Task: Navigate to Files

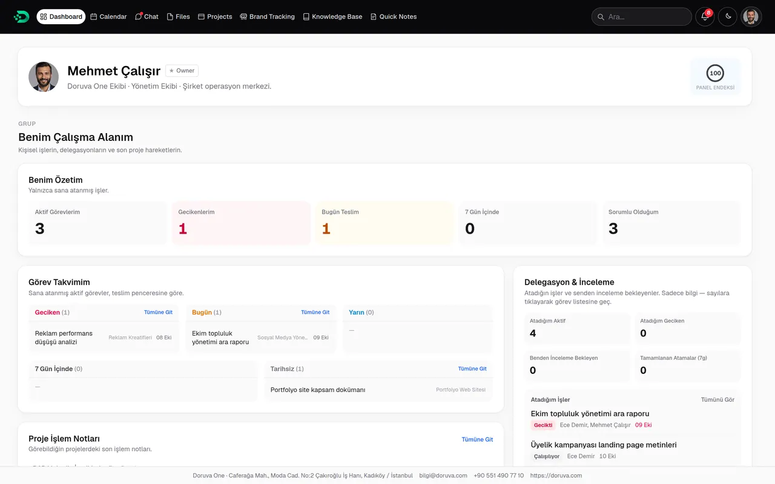Action: (x=178, y=17)
